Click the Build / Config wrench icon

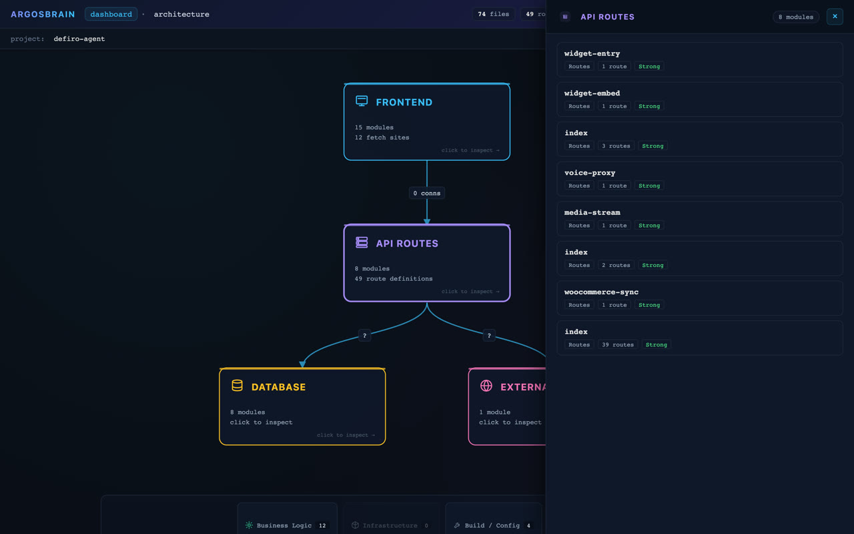(x=457, y=525)
